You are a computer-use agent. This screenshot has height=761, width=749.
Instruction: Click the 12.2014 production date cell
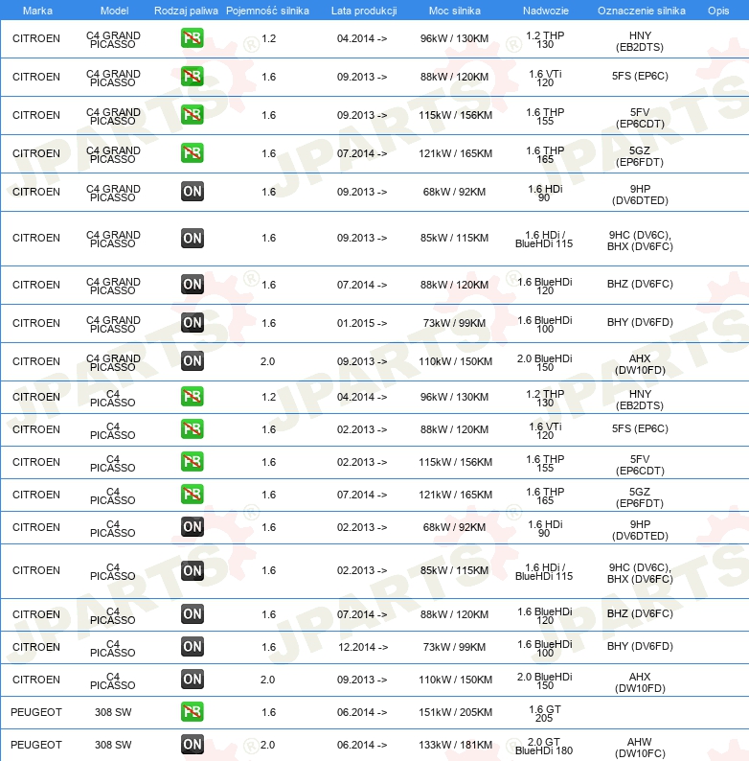point(362,647)
